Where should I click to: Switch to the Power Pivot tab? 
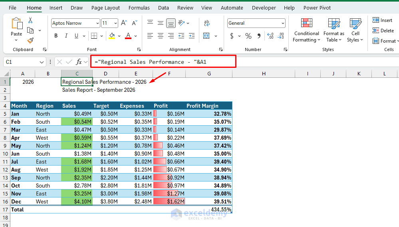point(317,8)
